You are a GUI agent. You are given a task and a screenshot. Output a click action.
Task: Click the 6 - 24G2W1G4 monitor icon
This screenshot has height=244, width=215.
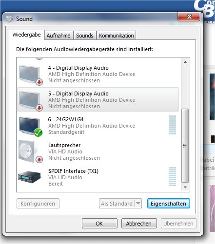(30, 127)
